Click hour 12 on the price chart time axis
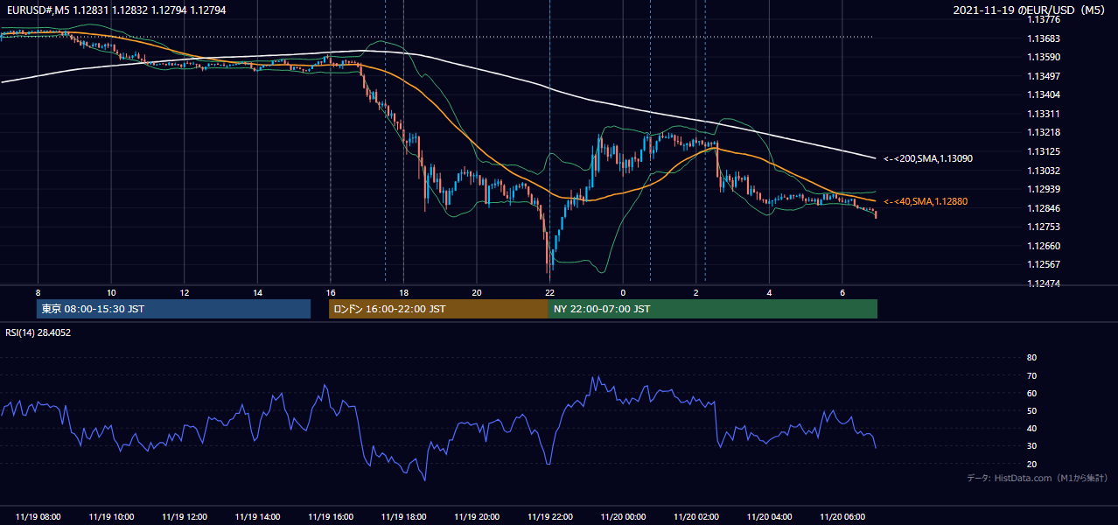 tap(185, 292)
